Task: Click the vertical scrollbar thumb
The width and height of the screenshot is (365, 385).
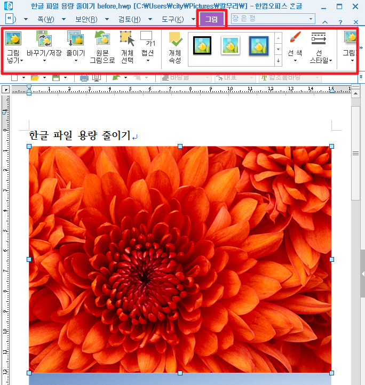Action: pos(355,154)
